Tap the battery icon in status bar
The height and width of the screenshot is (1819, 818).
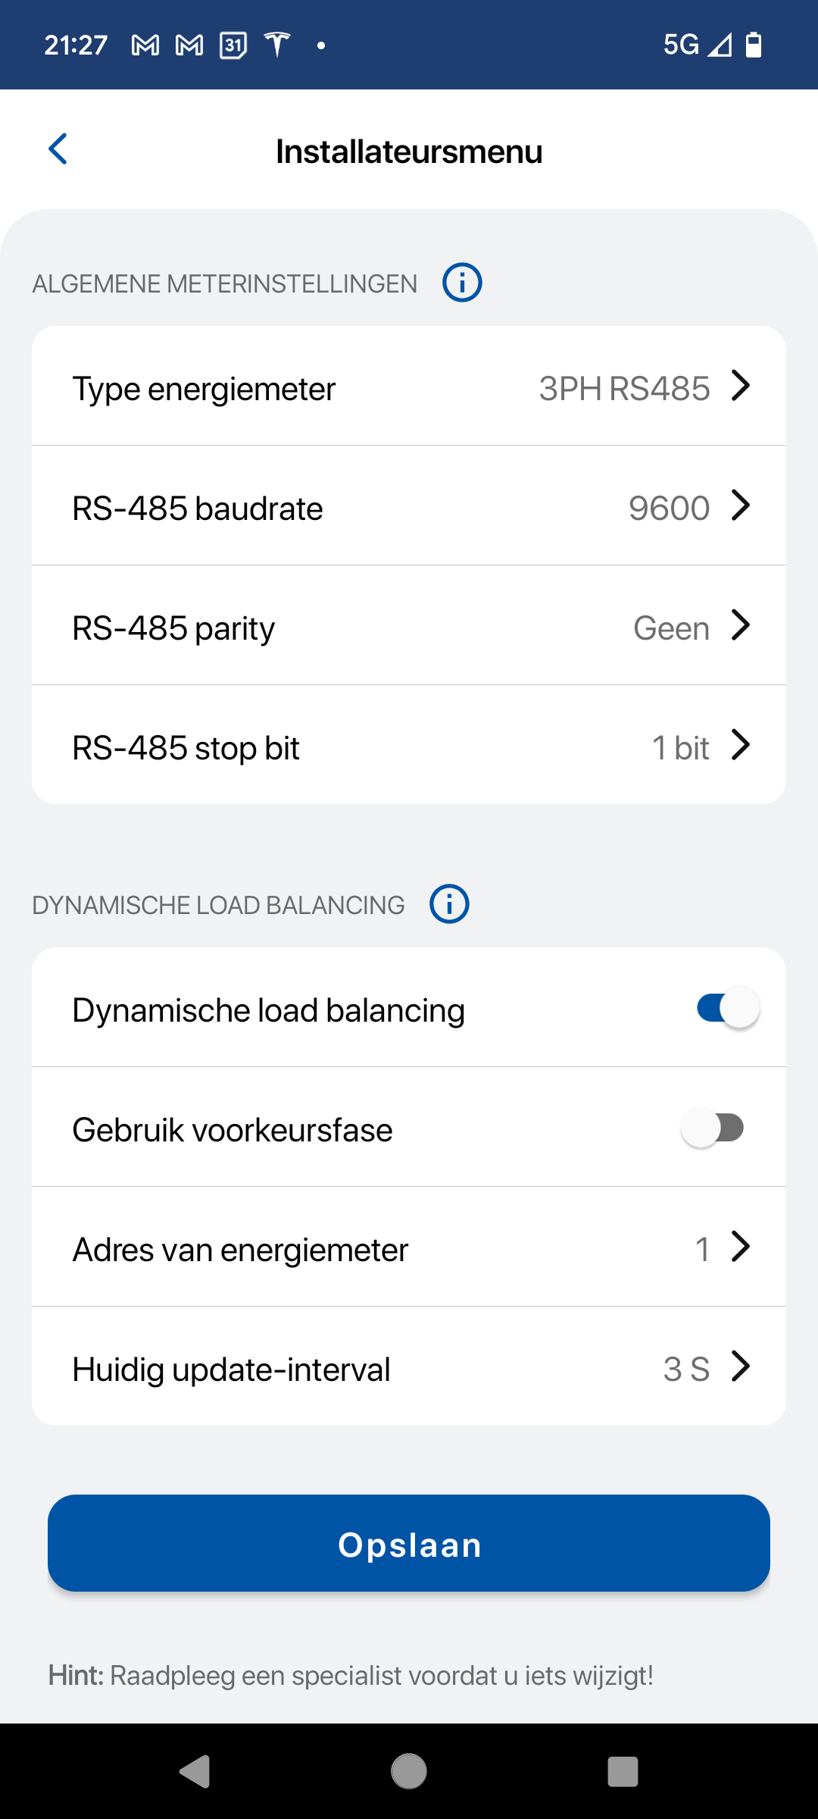(754, 45)
